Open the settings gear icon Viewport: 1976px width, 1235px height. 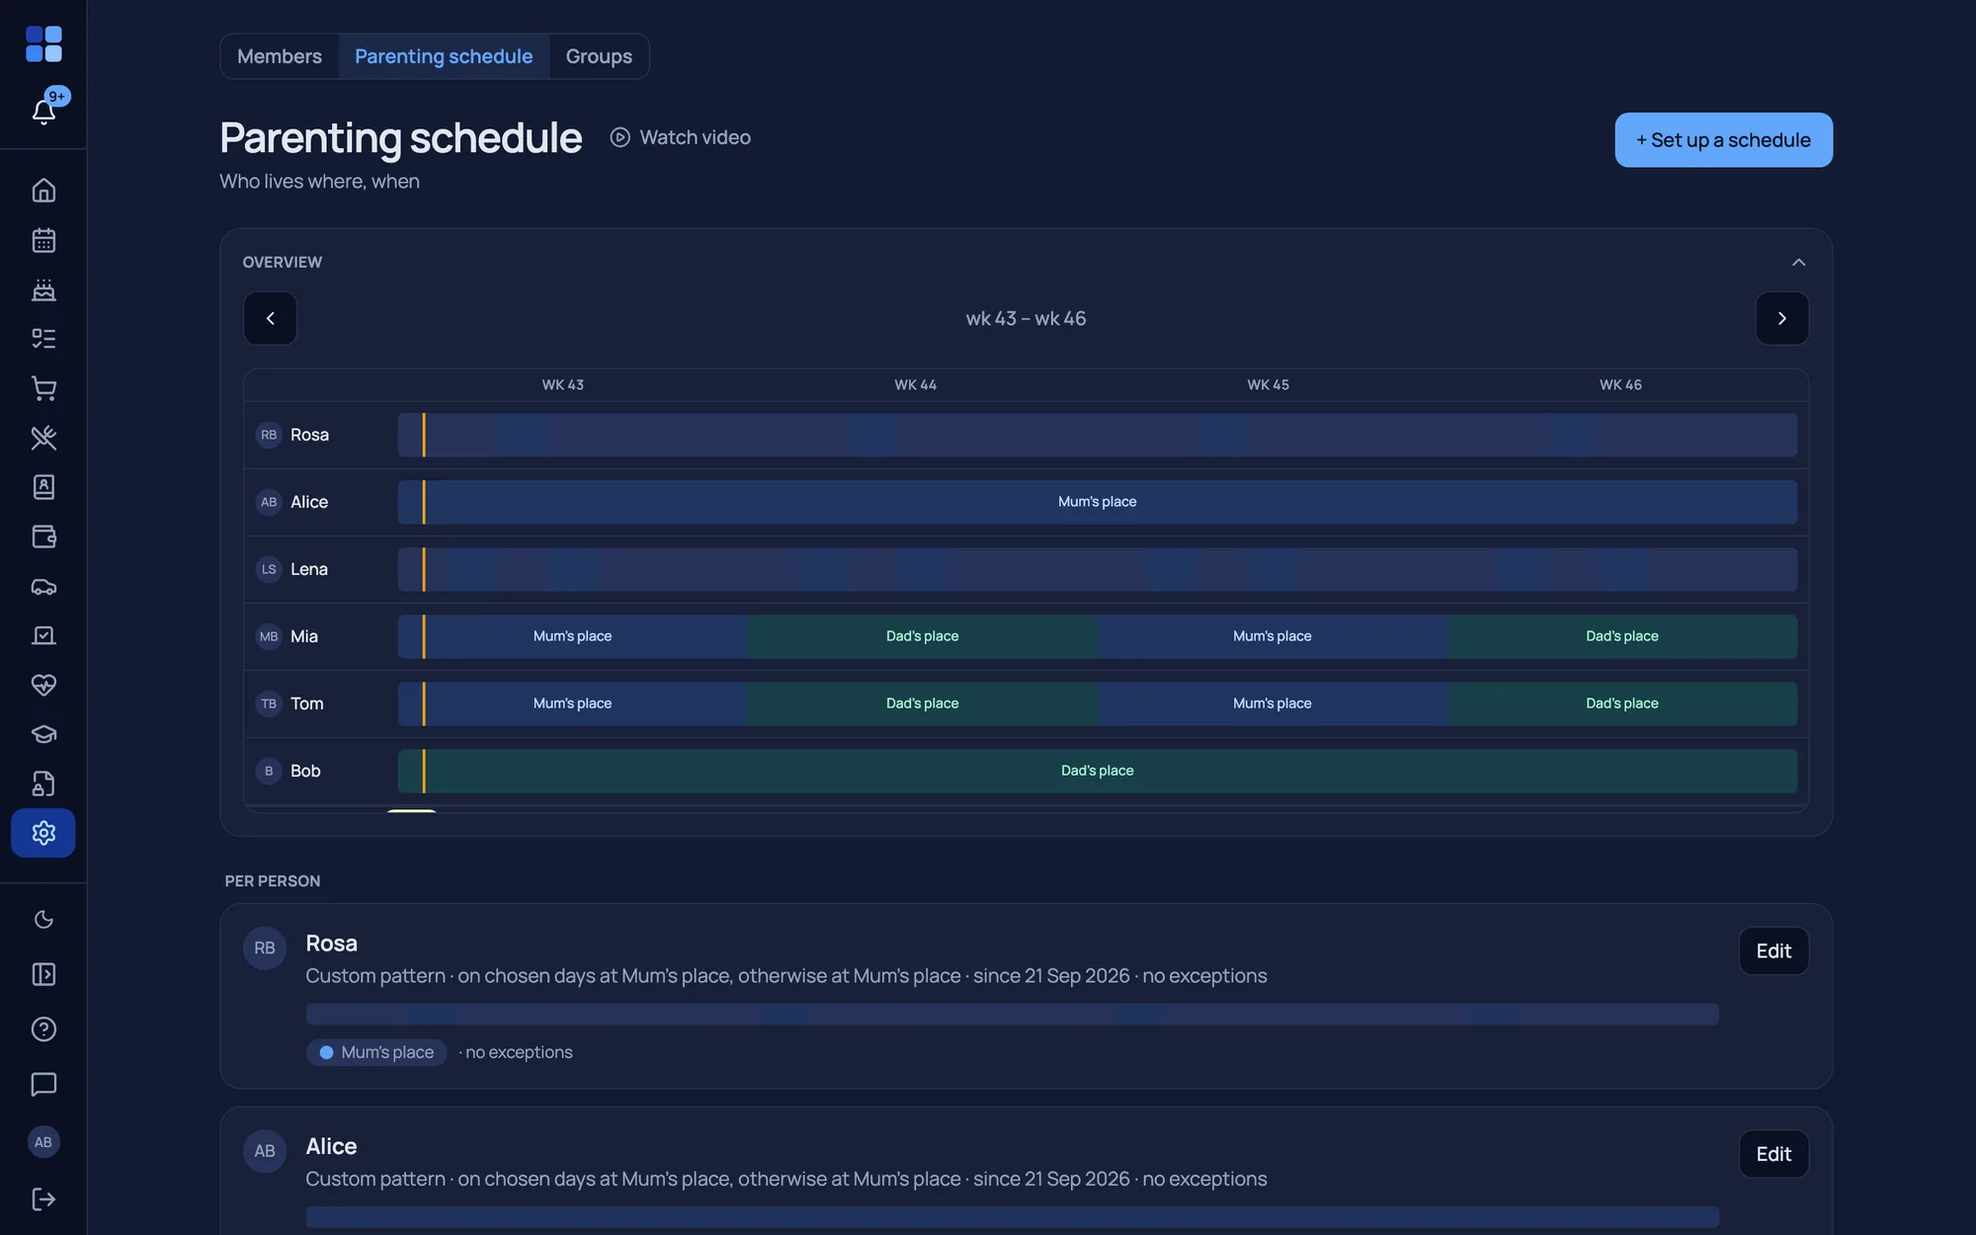click(x=43, y=833)
